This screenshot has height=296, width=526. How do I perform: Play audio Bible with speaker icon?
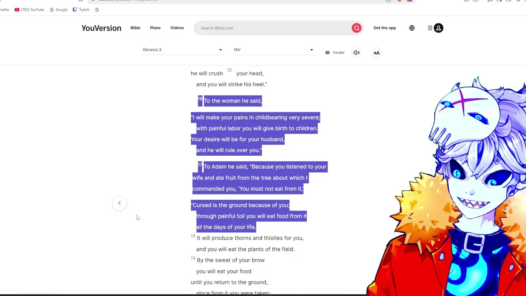click(356, 53)
